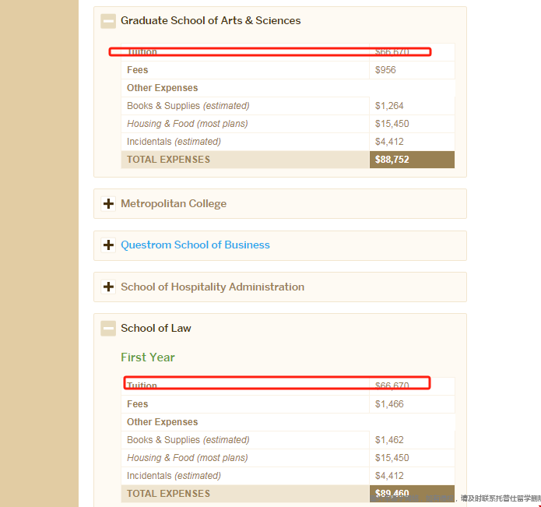Select $4,412 incidentals value in Arts & Sciences
541x507 pixels.
pyautogui.click(x=389, y=142)
